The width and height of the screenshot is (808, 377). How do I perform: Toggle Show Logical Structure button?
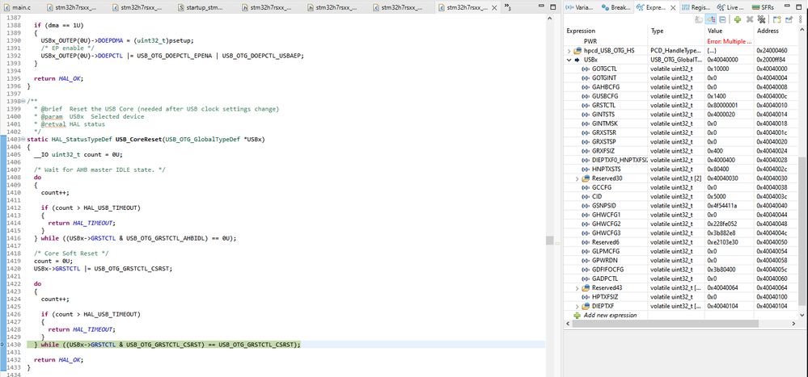pos(711,19)
